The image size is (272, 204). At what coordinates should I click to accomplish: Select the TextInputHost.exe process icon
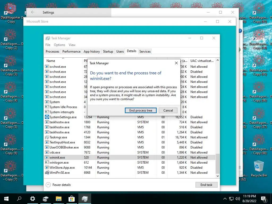pos(47,142)
